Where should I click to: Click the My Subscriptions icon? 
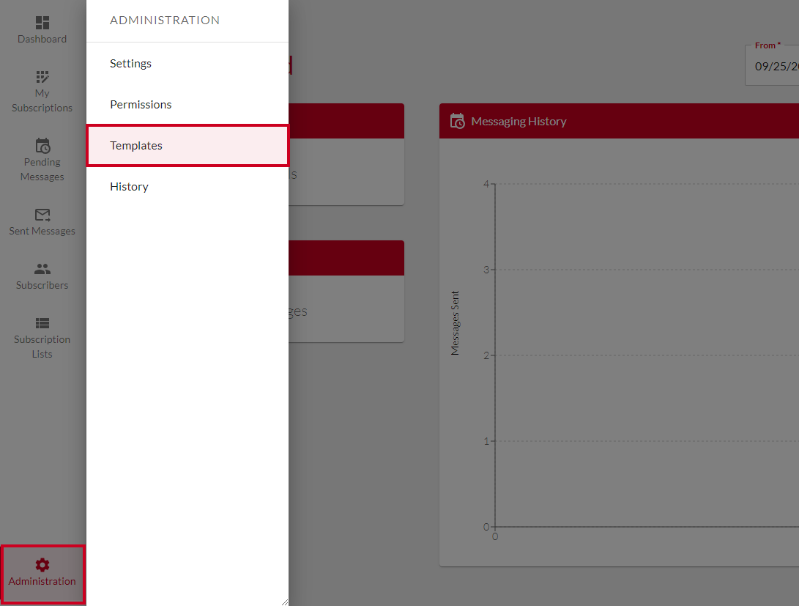coord(42,77)
